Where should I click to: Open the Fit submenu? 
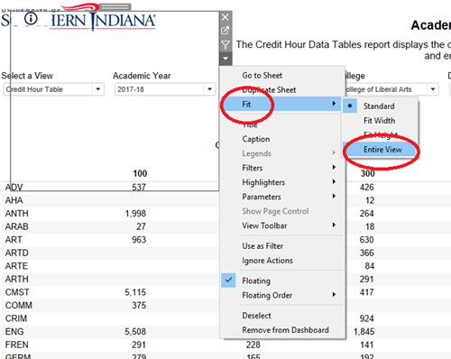click(281, 104)
